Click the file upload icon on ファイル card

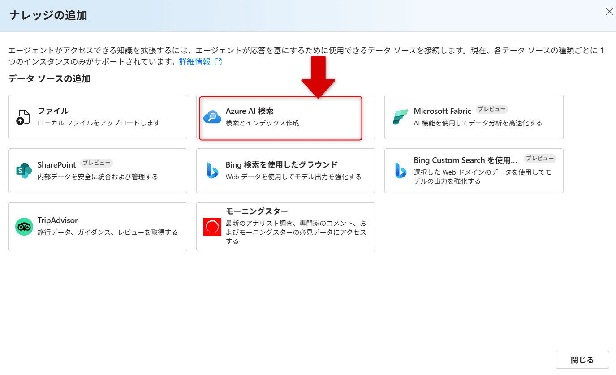(x=23, y=116)
